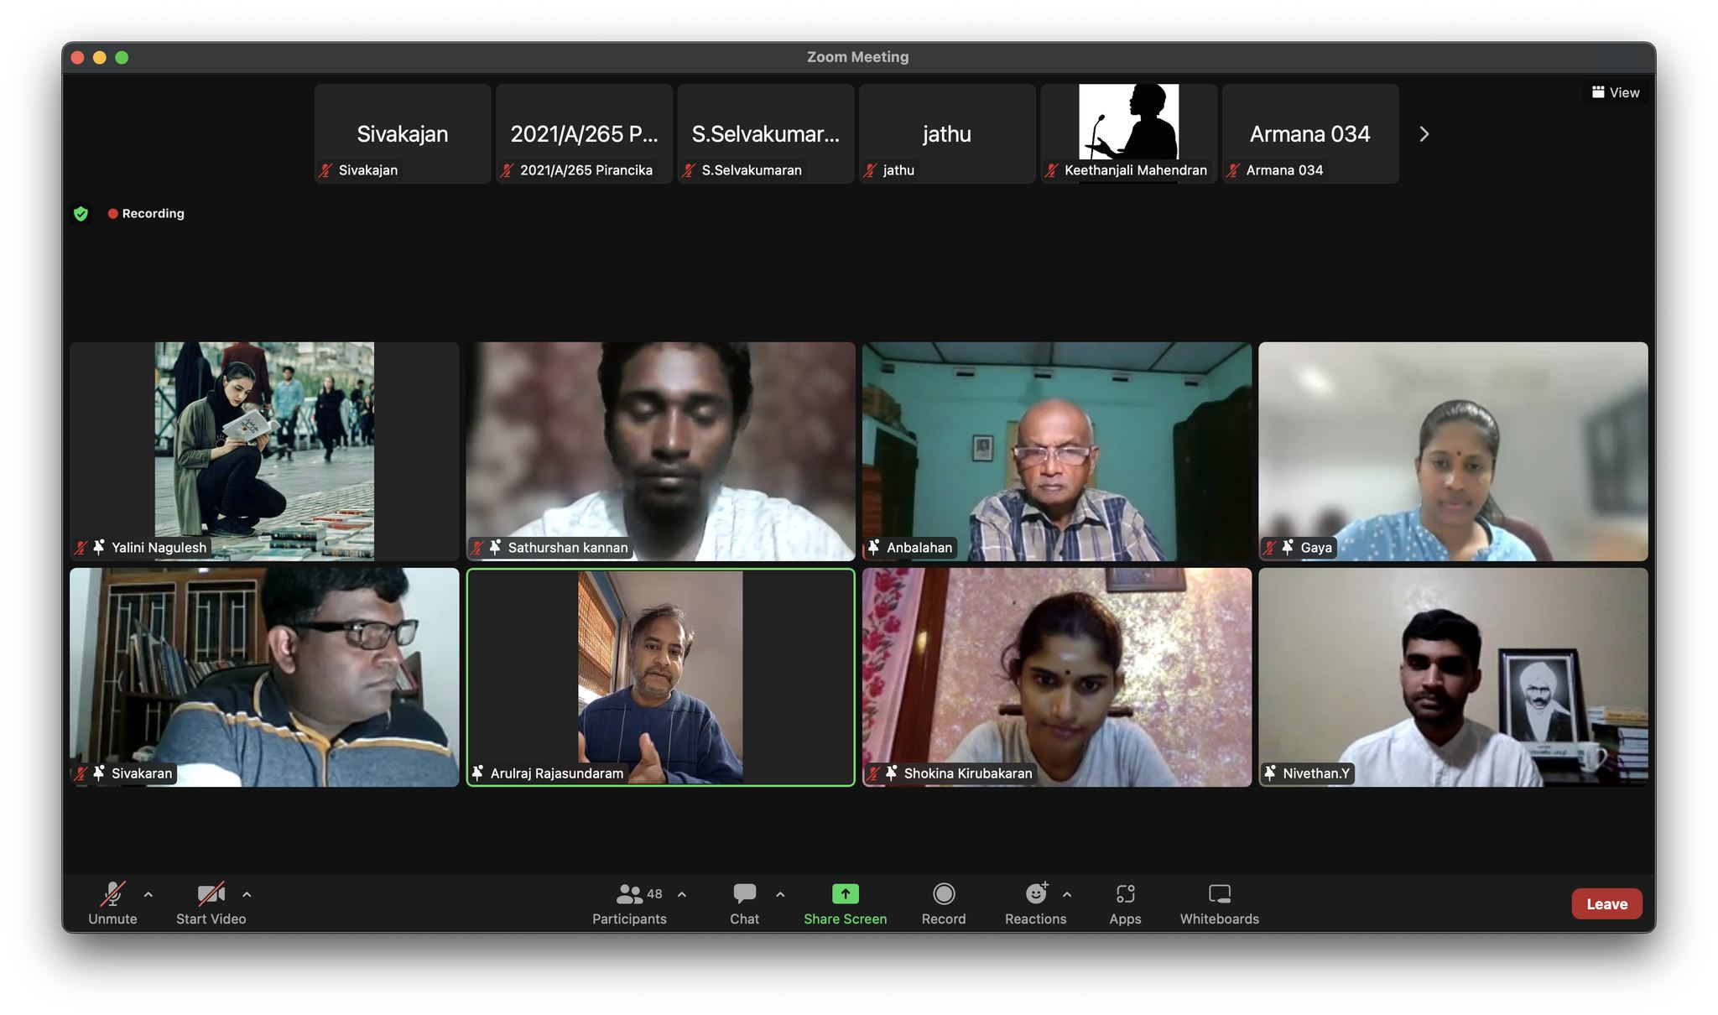The image size is (1718, 1015).
Task: Click muted mic icon on Sathurshan kannan
Action: point(477,548)
